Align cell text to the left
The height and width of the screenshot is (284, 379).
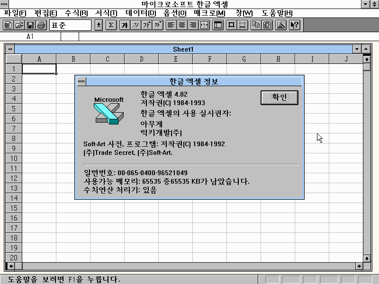click(x=171, y=25)
